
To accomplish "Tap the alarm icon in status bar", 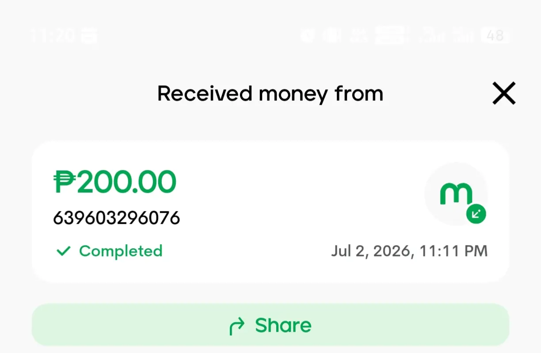I will pos(308,35).
